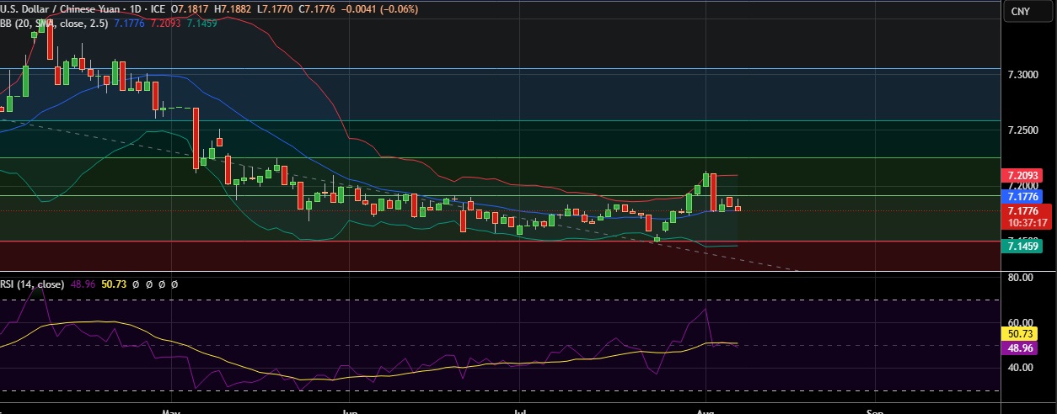
Task: Select the RSI (14, close) indicator legend
Action: (x=32, y=284)
